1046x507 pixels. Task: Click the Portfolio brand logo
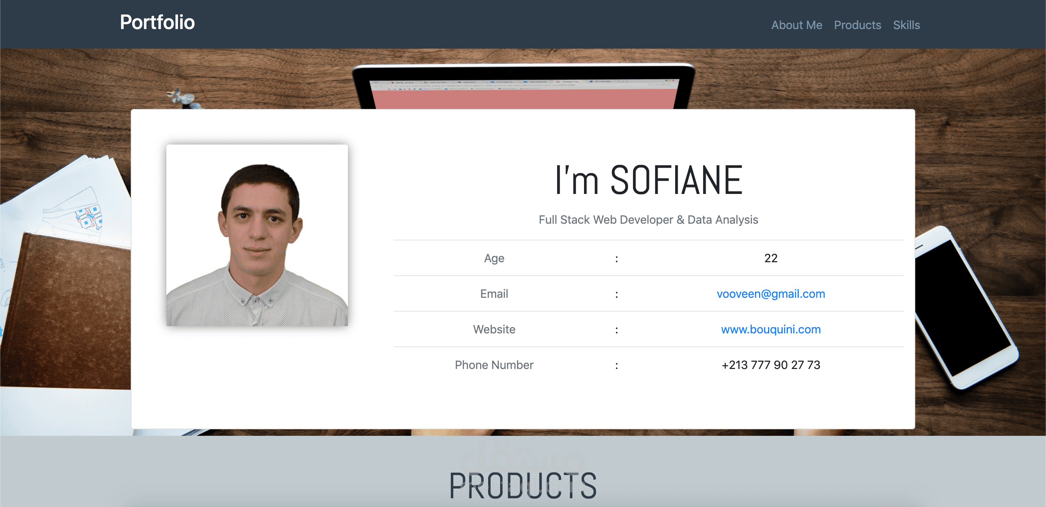(157, 23)
